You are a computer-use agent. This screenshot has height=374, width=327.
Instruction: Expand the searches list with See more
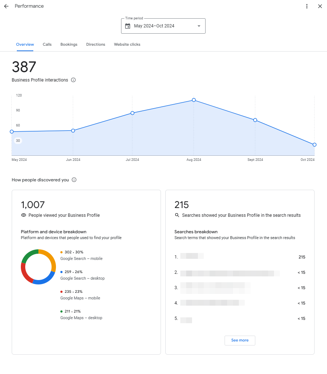coord(240,340)
